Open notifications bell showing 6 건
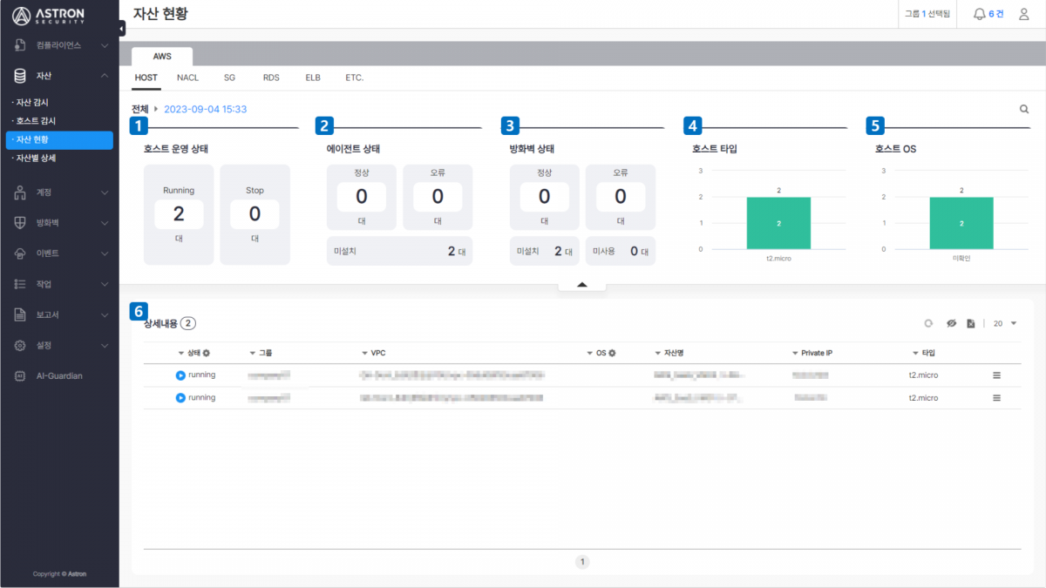The height and width of the screenshot is (588, 1046). pos(988,14)
